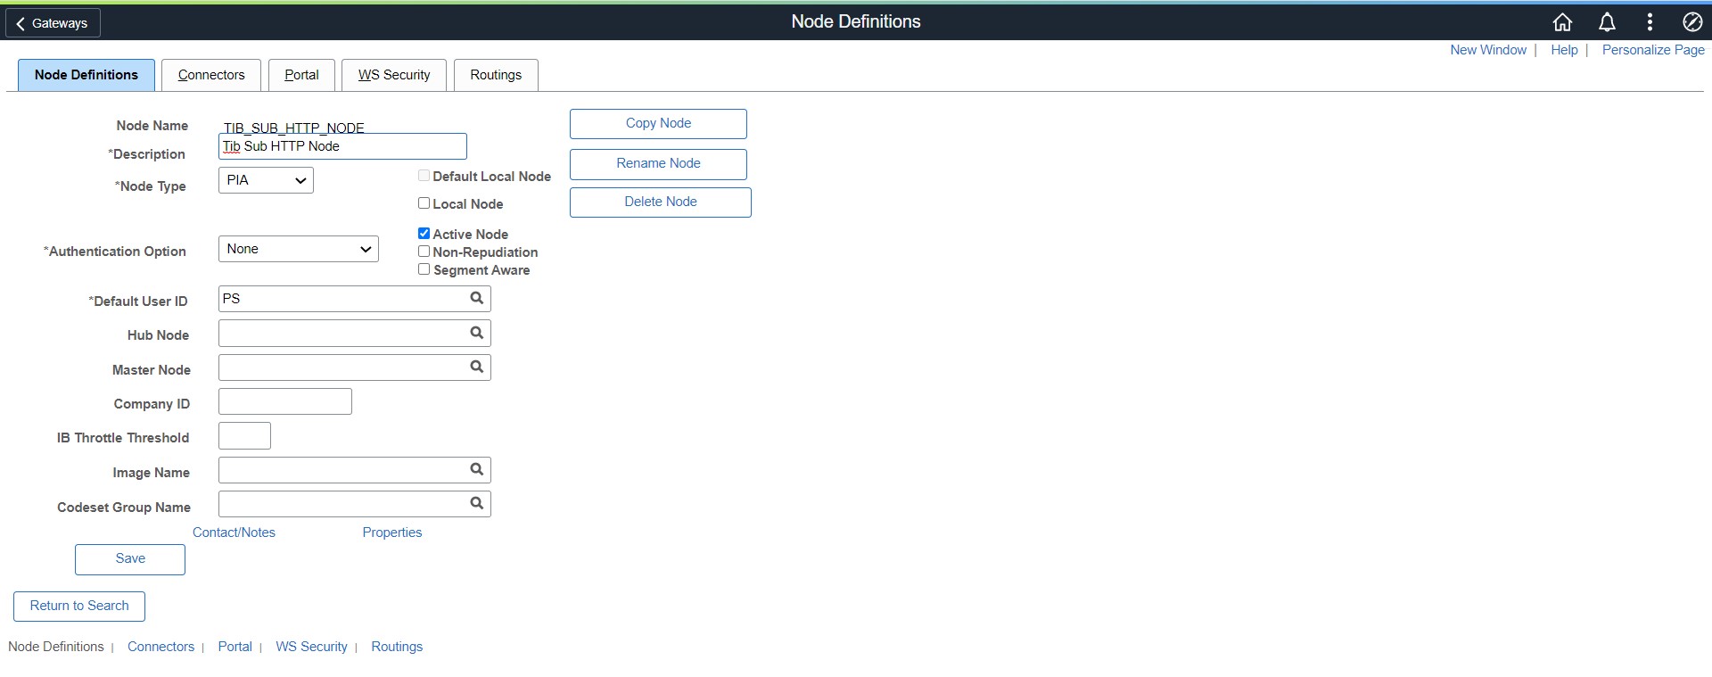Click into the Company ID field

285,401
